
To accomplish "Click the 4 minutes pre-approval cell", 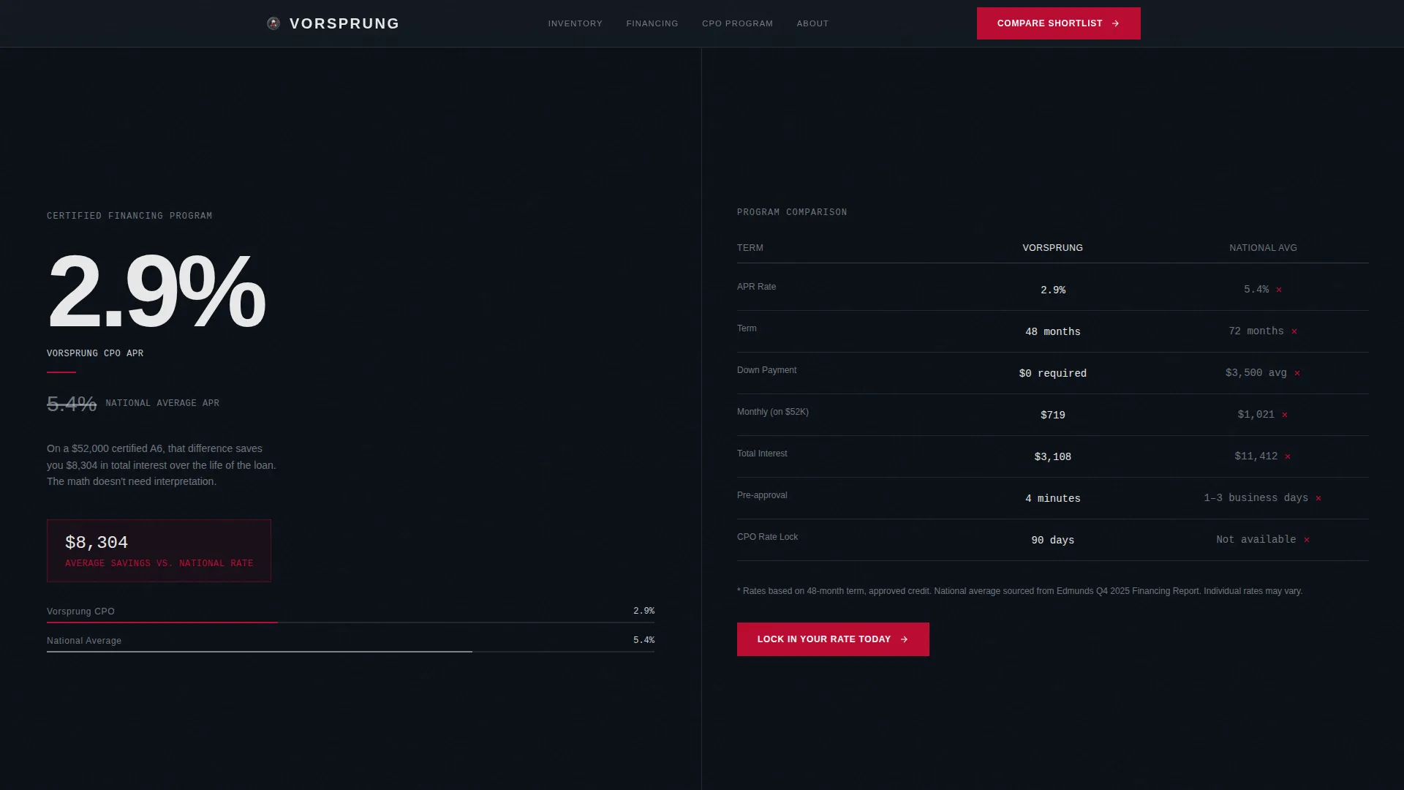I will pos(1053,499).
